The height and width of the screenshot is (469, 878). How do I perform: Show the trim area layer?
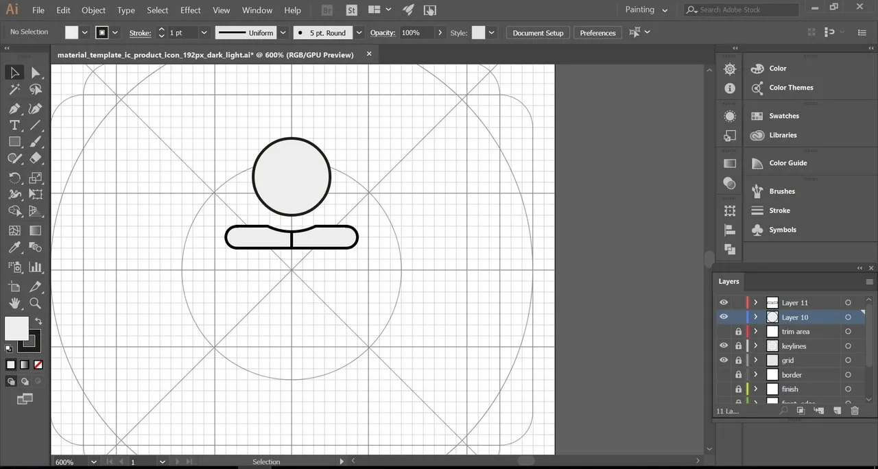[724, 331]
